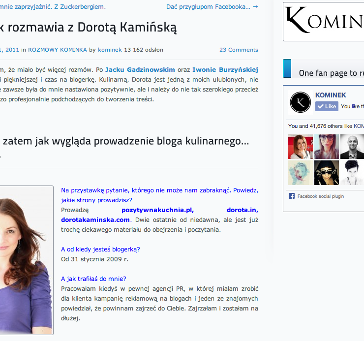Click the question 'A jak trafiłaś do mnie?'
This screenshot has height=341, width=364.
point(93,279)
